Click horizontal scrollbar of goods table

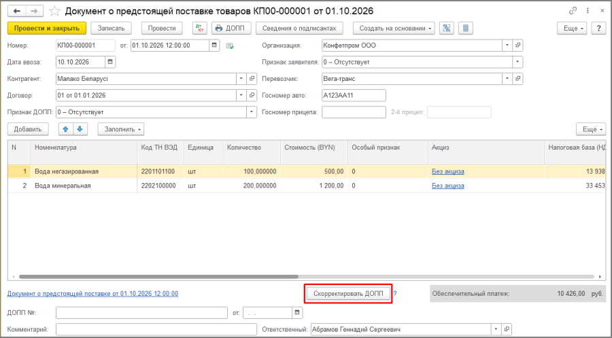158,277
